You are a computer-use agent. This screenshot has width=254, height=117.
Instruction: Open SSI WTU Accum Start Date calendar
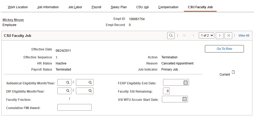[x=184, y=99]
